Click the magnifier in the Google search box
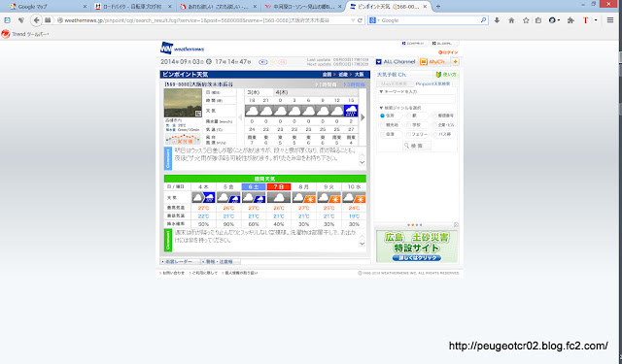The height and width of the screenshot is (364, 622). [x=483, y=20]
